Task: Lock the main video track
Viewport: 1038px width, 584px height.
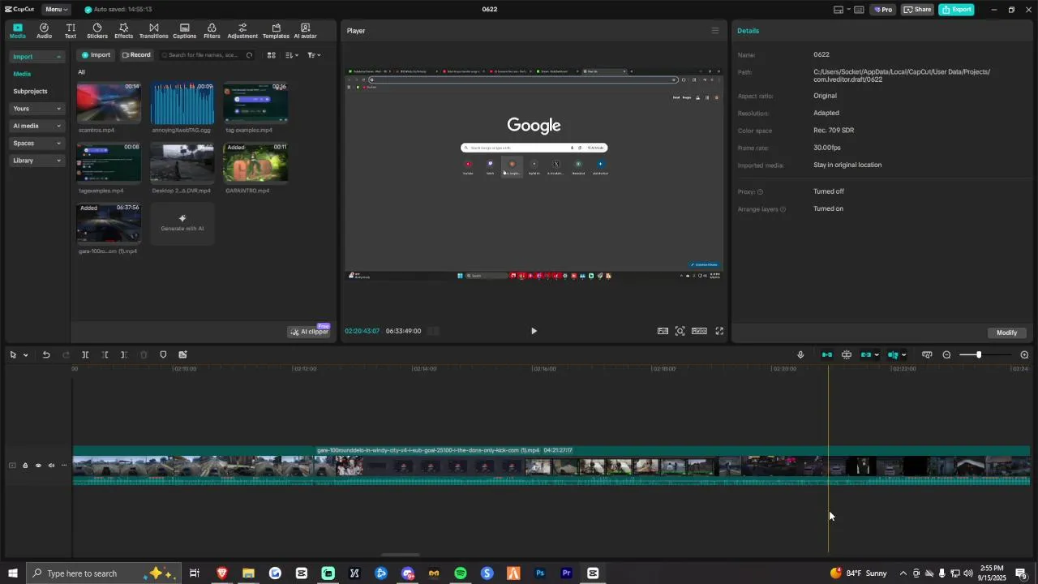Action: tap(25, 466)
